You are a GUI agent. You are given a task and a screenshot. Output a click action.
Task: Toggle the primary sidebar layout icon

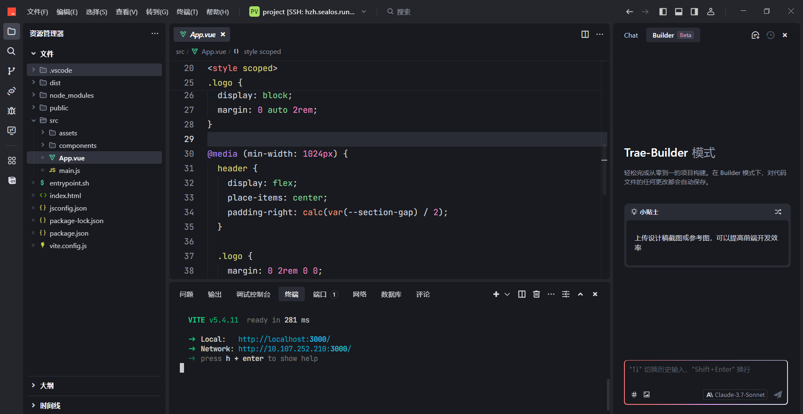pyautogui.click(x=663, y=12)
